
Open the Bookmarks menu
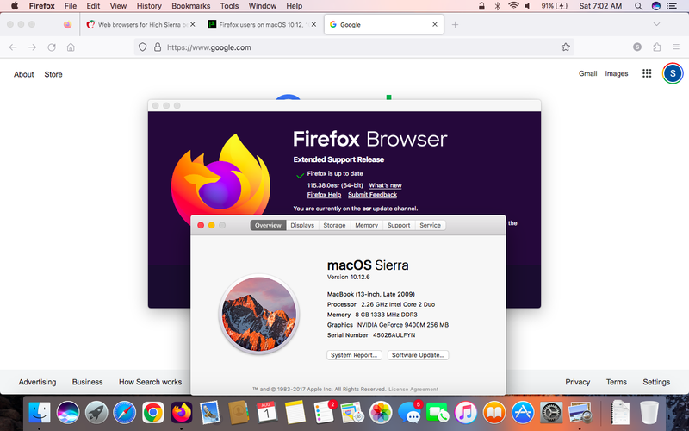(x=190, y=6)
